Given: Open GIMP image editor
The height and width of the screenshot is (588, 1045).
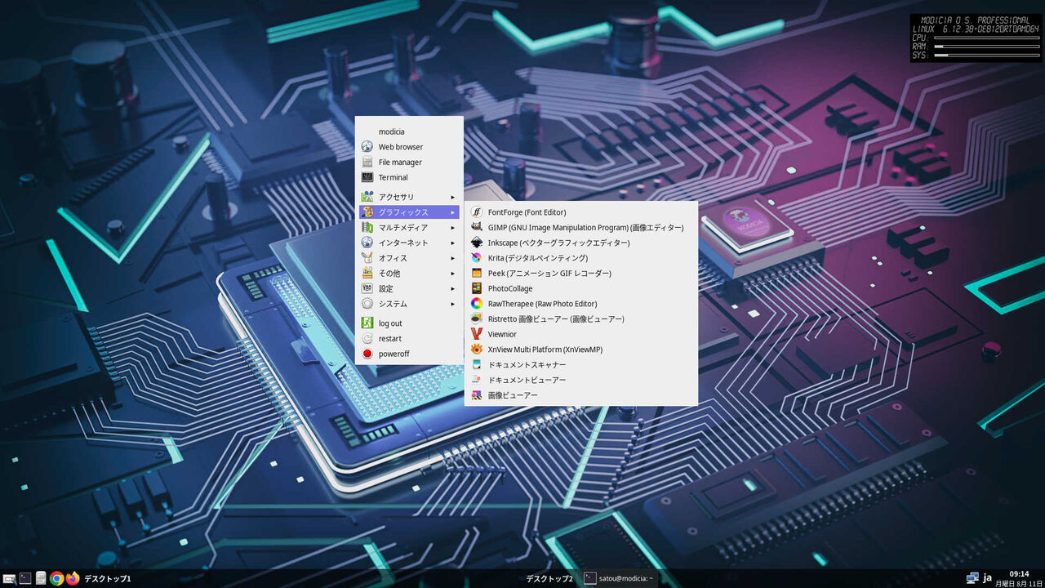Looking at the screenshot, I should (x=585, y=227).
